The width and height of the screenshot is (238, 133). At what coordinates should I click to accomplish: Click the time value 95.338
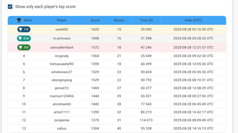[146, 129]
